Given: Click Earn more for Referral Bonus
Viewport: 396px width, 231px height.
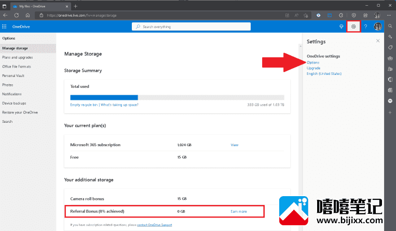Looking at the screenshot, I should click(x=239, y=212).
